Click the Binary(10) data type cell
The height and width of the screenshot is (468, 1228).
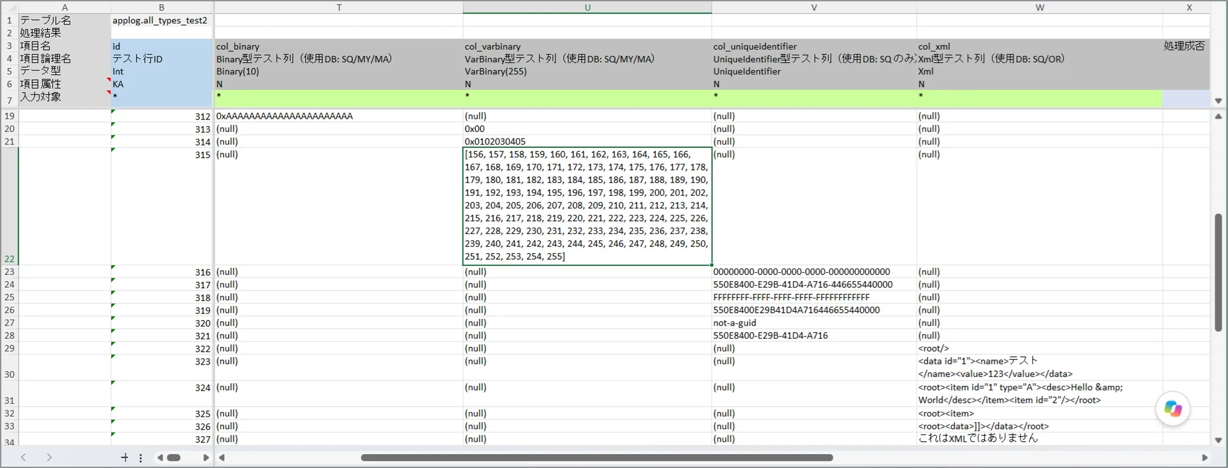[339, 71]
